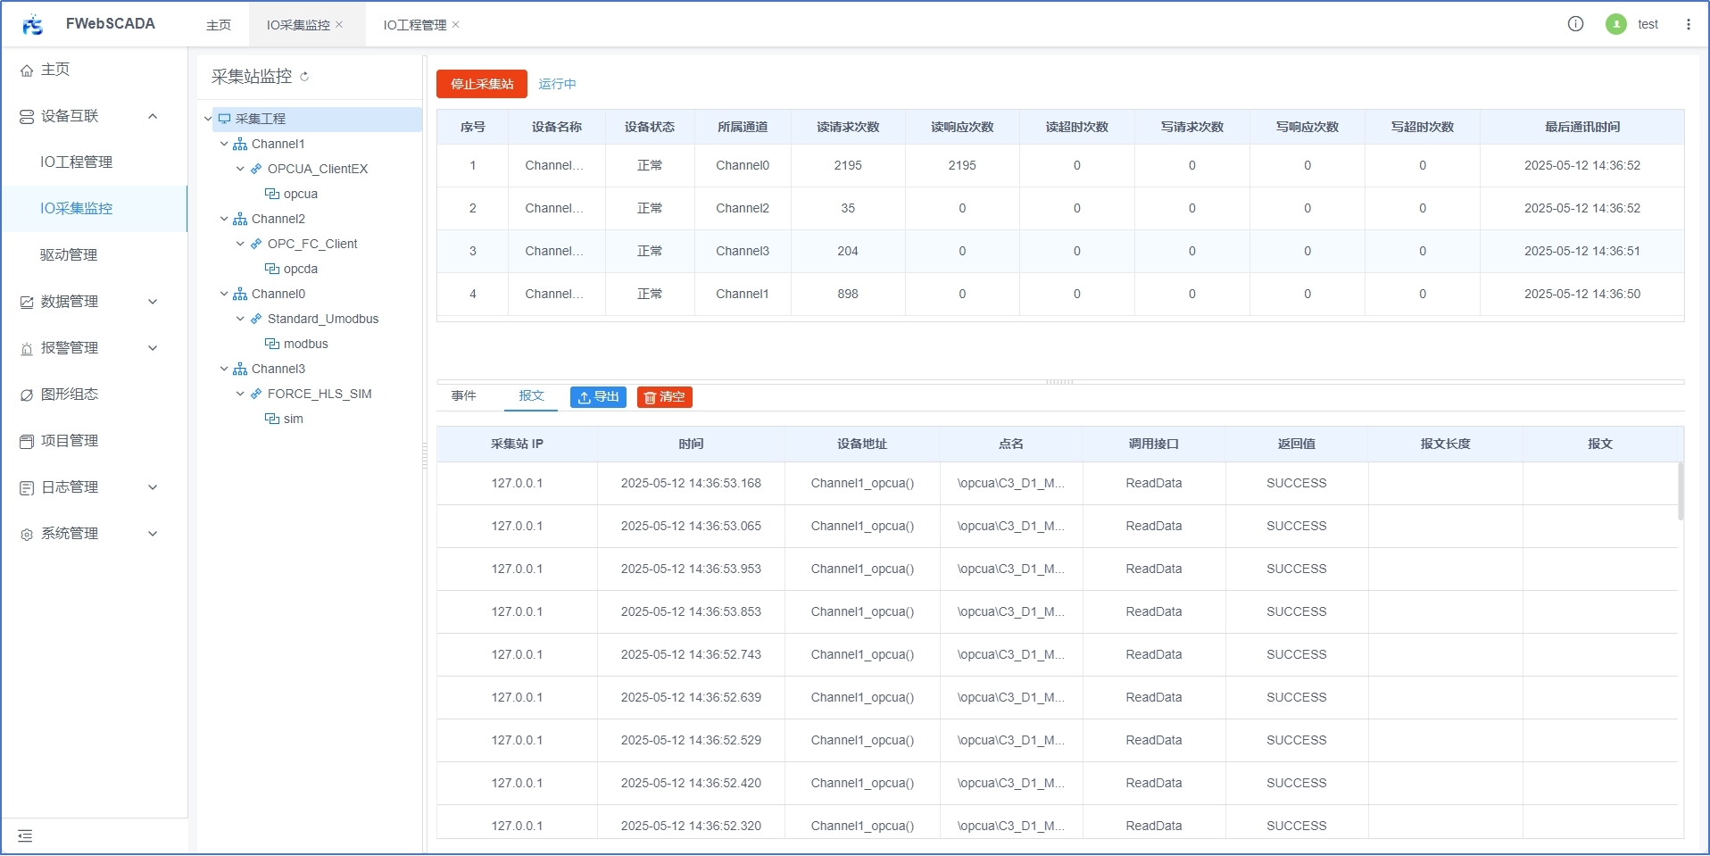Close the IO工程管理 tab
The image size is (1710, 856).
coord(456,24)
